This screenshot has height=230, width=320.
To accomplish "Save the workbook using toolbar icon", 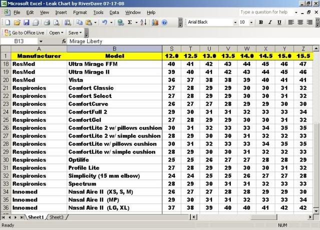I will [x=26, y=22].
